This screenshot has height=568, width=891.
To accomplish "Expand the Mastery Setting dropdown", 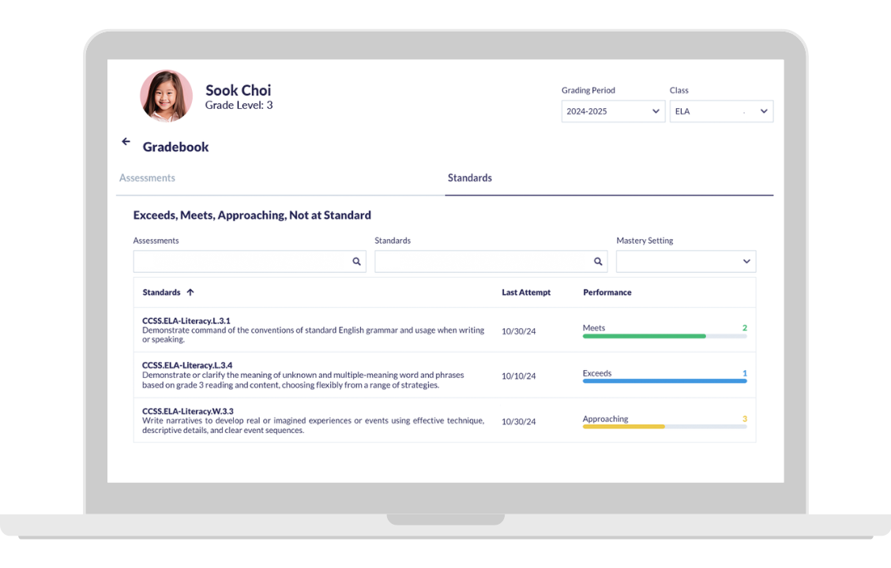I will [x=686, y=262].
